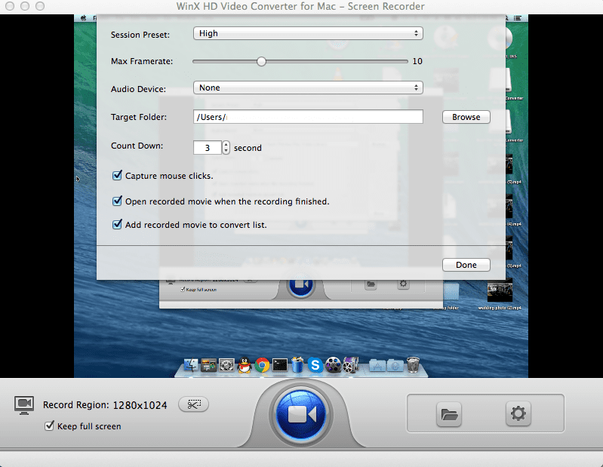Open Skype in the preview dock
This screenshot has height=467, width=603.
(315, 364)
